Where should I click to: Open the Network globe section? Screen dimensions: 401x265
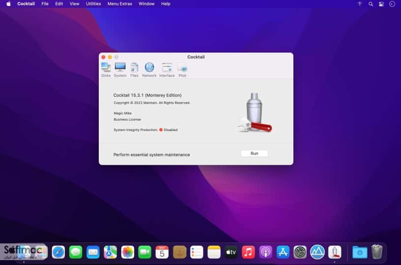pos(149,70)
